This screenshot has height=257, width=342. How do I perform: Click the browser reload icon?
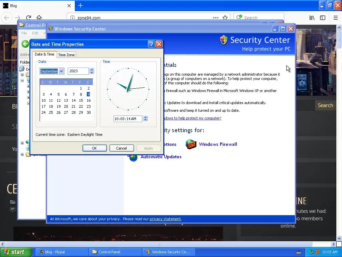[x=28, y=17]
